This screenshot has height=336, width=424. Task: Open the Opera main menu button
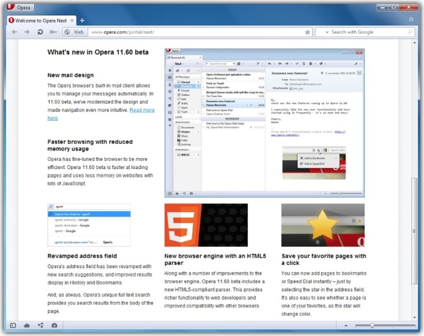pos(20,7)
